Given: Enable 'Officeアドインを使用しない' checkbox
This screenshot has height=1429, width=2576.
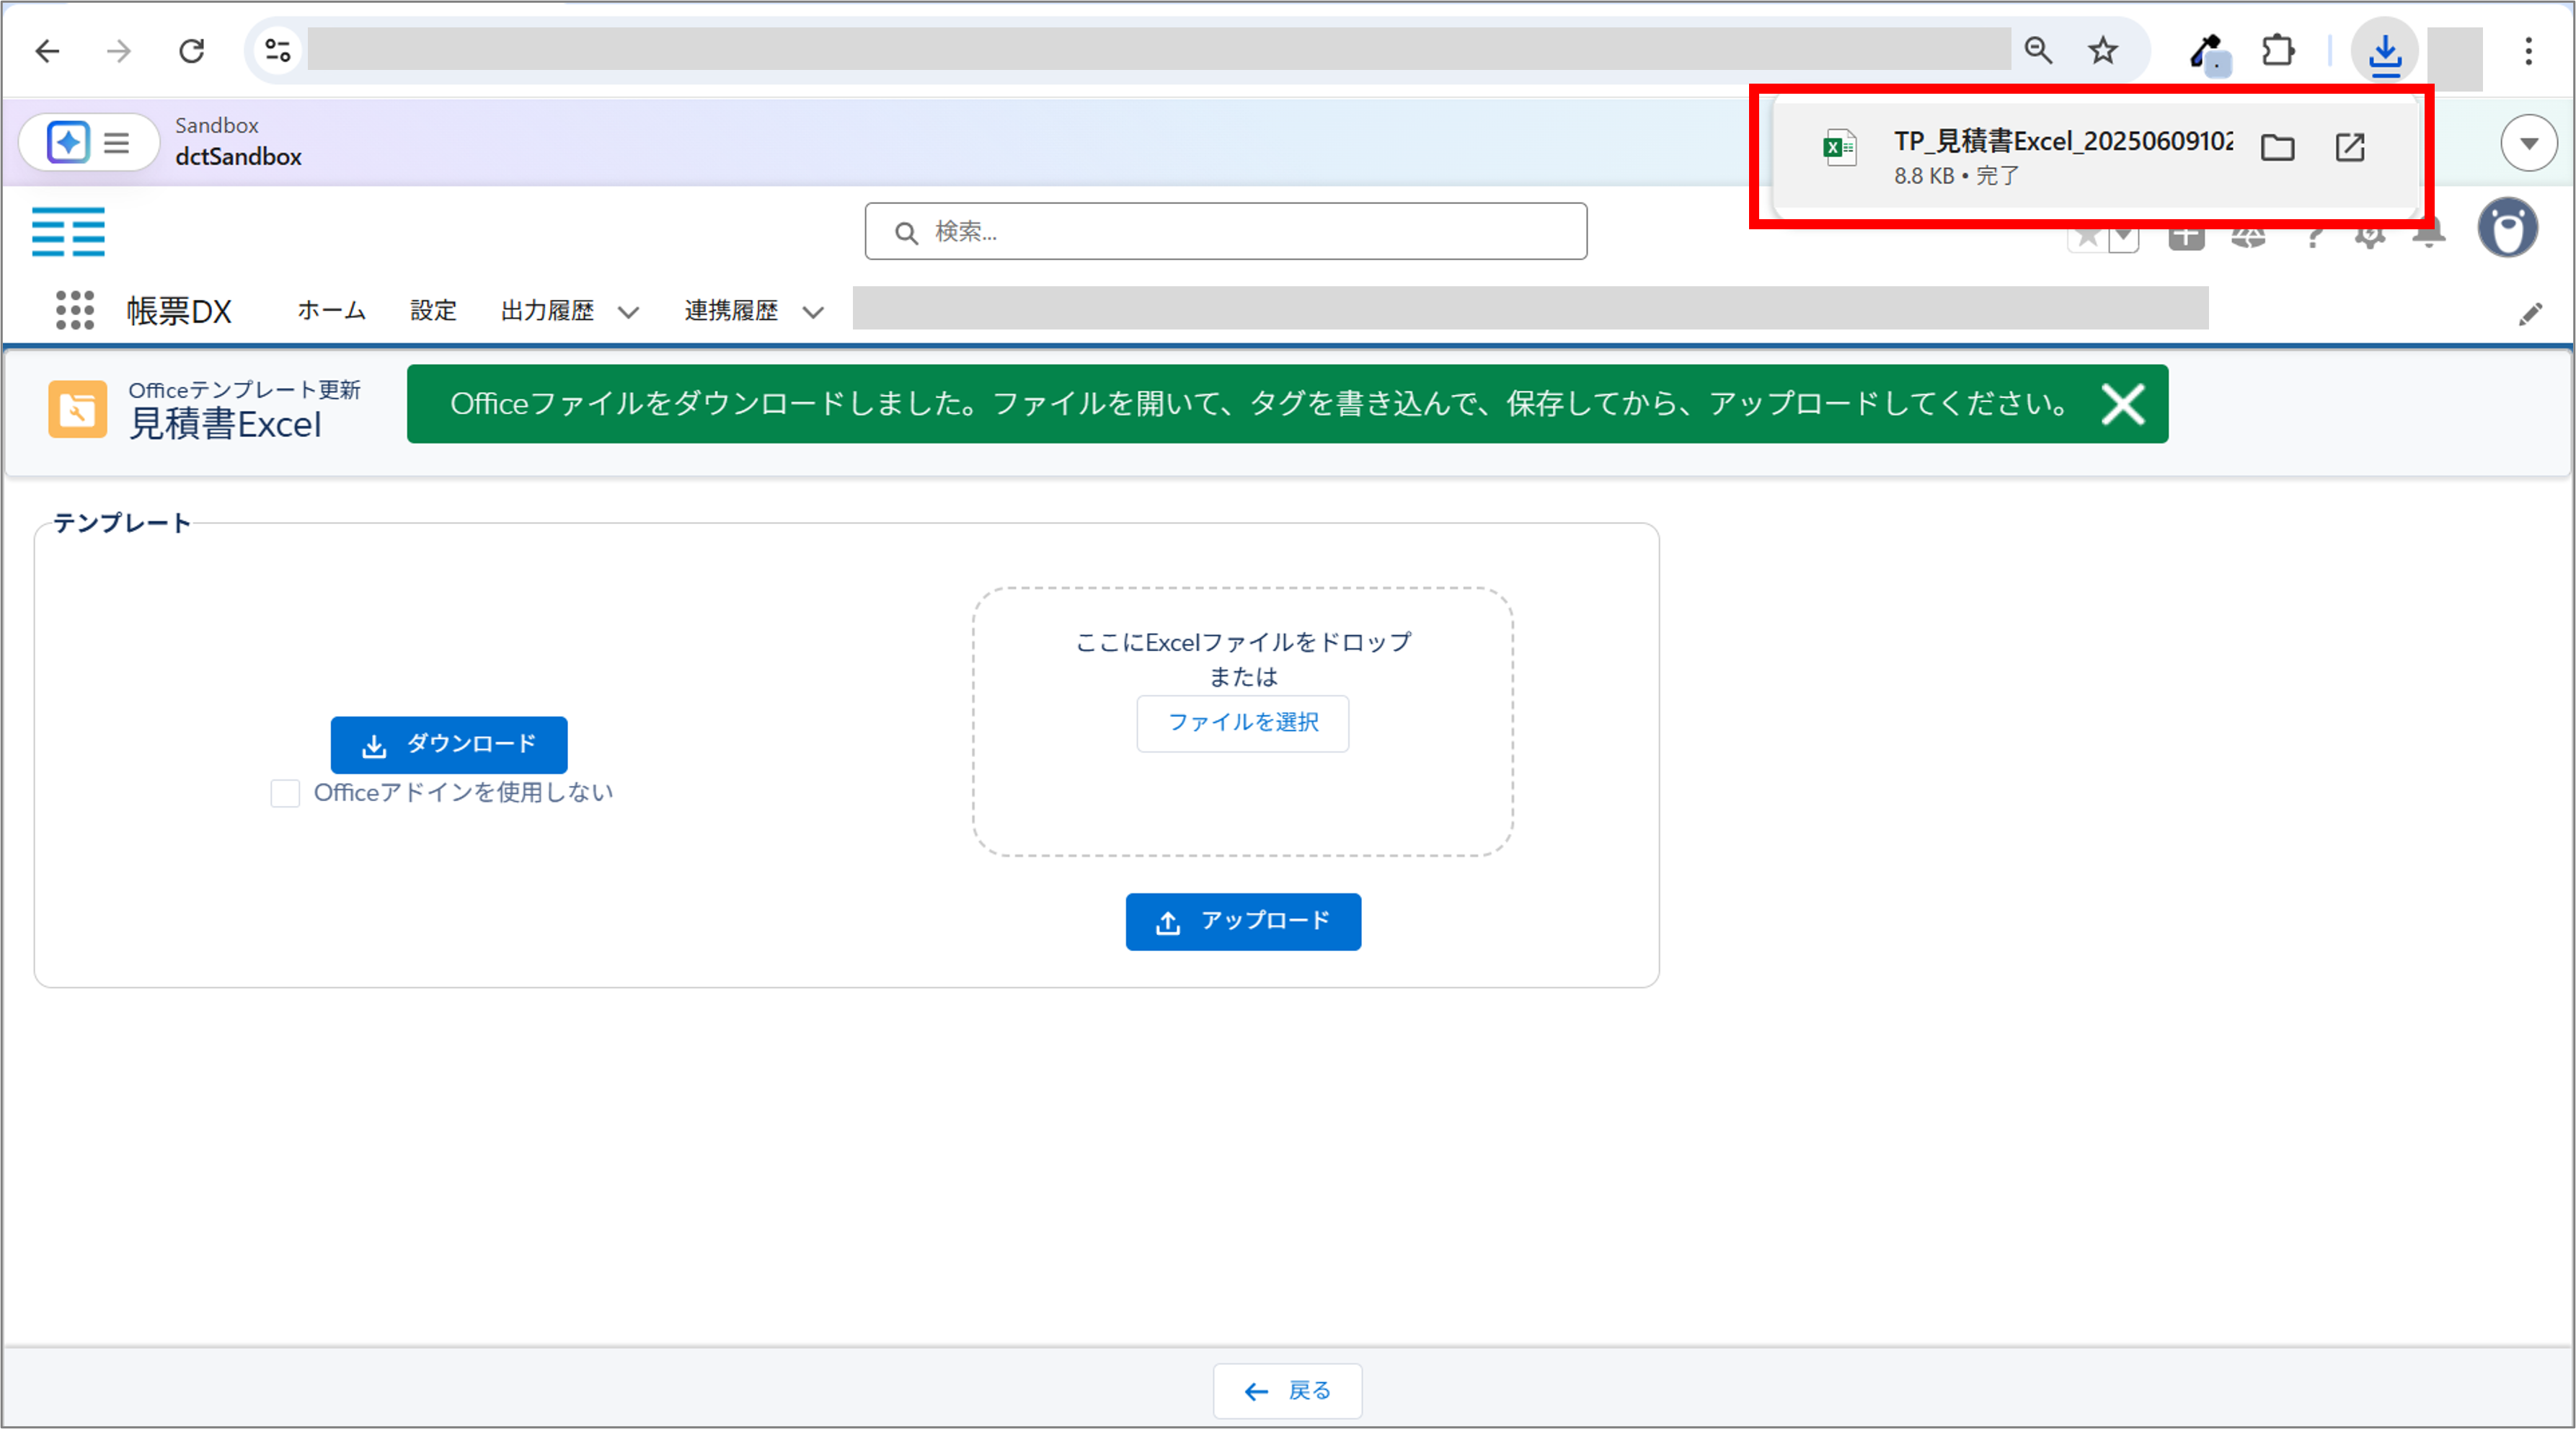Looking at the screenshot, I should 285,793.
